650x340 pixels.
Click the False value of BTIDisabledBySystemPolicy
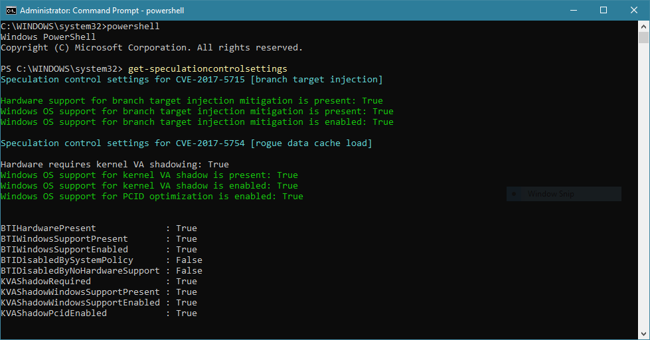click(x=189, y=260)
